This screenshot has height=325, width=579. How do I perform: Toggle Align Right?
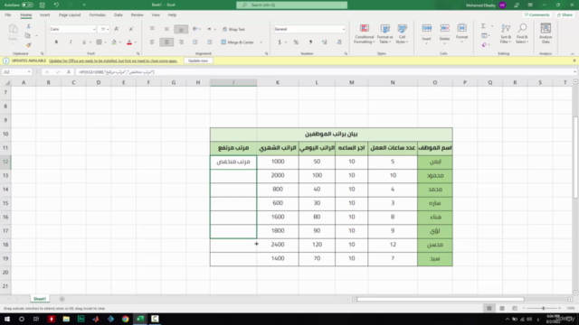181,42
